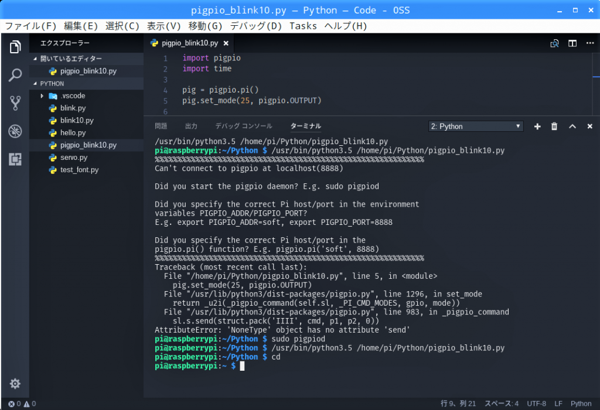The height and width of the screenshot is (410, 600).
Task: Open the Manage gear settings icon
Action: point(15,384)
